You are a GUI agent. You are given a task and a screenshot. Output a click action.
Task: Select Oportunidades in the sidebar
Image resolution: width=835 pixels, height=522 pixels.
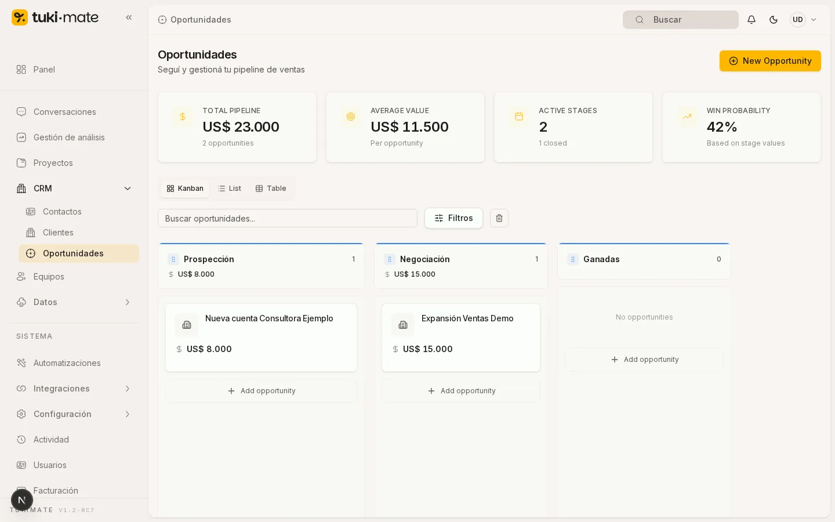tap(79, 253)
